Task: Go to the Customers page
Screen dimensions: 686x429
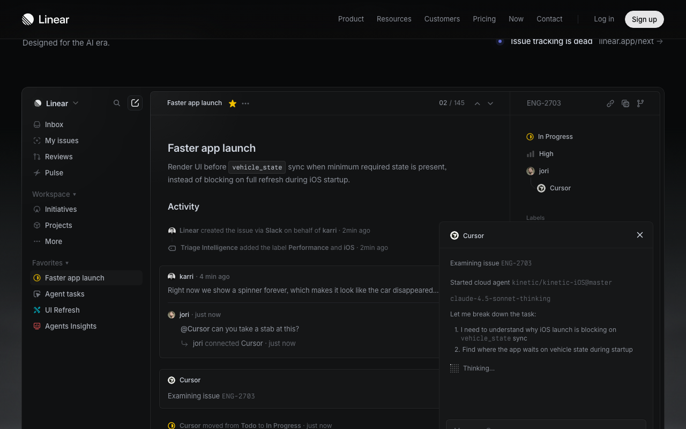Action: [x=442, y=19]
